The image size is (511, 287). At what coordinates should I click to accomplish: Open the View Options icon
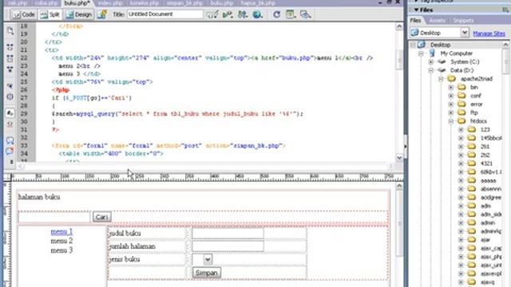coord(290,14)
